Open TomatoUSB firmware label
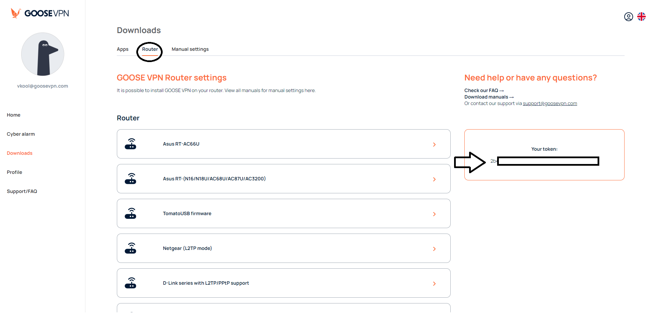 pyautogui.click(x=187, y=213)
